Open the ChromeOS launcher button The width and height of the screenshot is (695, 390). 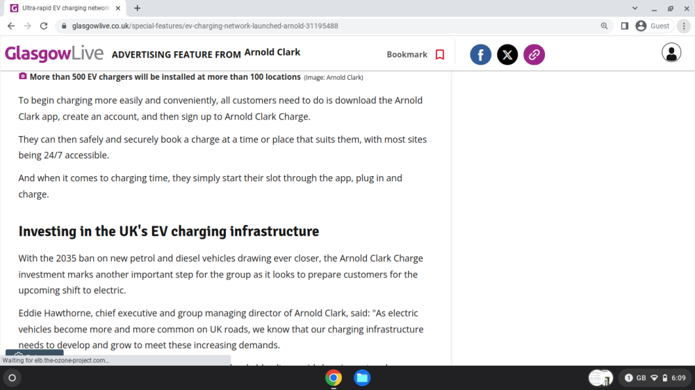click(x=12, y=378)
